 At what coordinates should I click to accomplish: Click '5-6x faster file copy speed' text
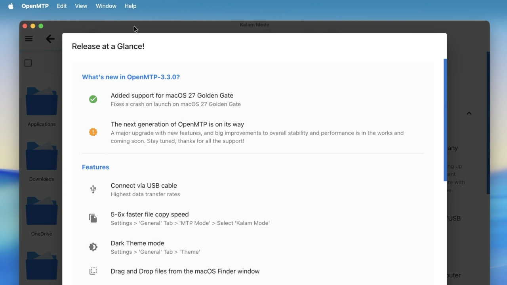click(150, 214)
